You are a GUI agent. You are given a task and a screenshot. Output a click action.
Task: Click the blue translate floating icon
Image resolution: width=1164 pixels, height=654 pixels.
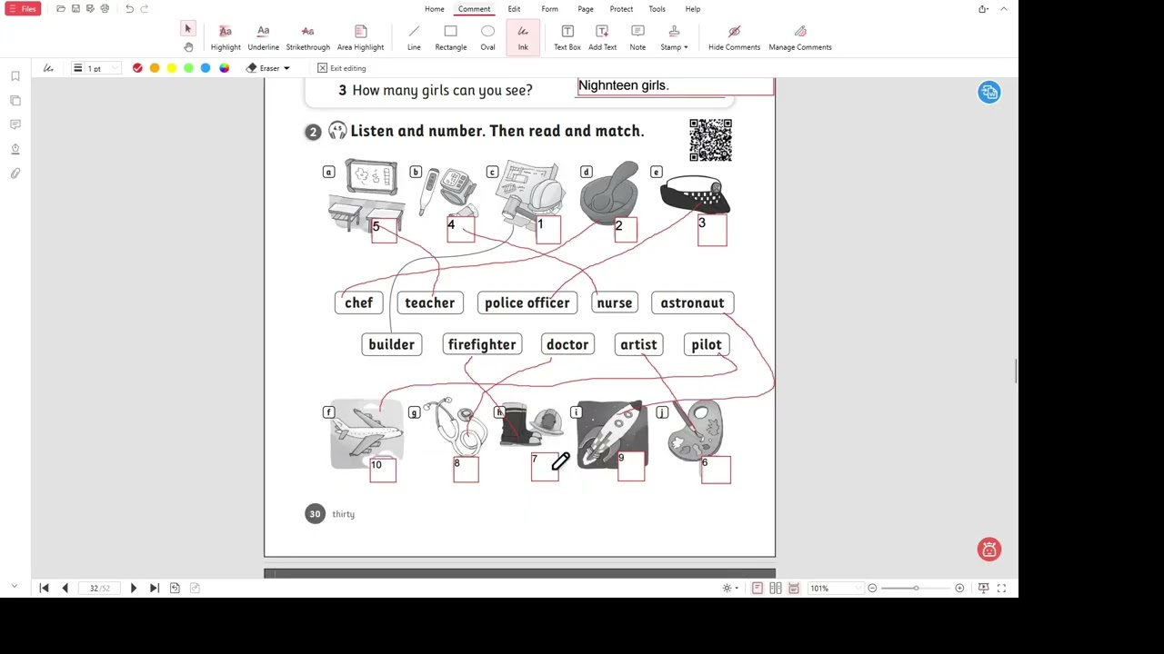[988, 92]
